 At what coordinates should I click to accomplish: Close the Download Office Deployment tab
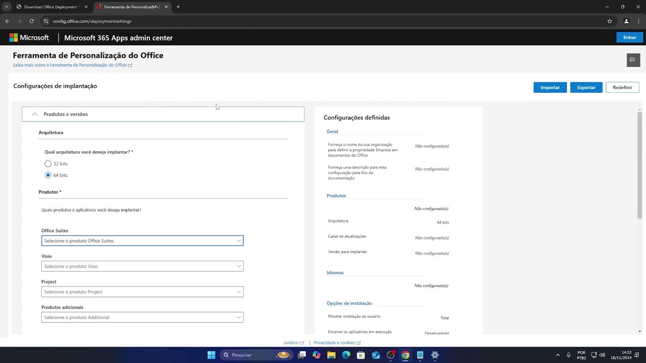click(86, 7)
